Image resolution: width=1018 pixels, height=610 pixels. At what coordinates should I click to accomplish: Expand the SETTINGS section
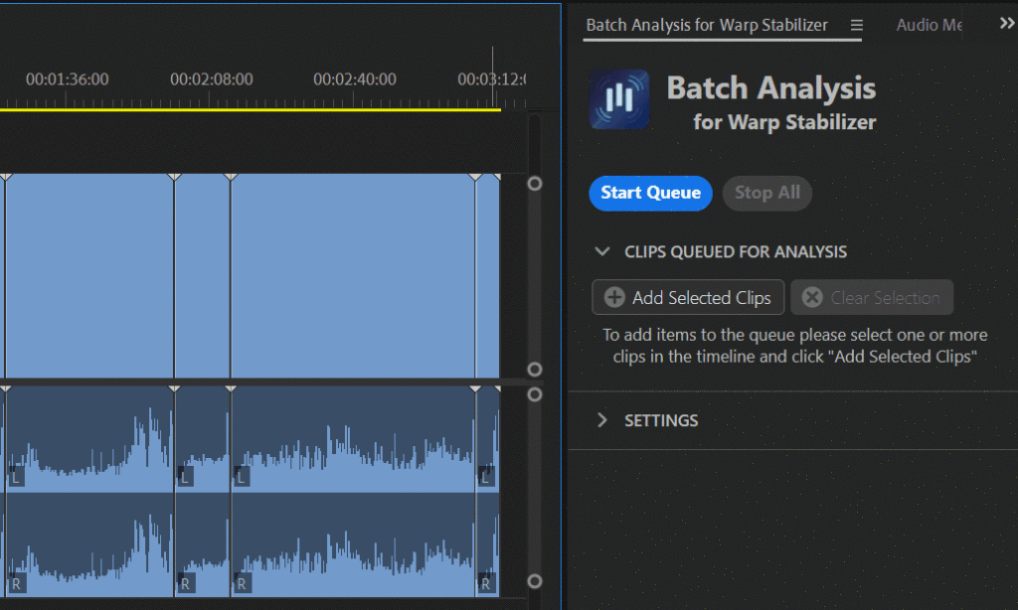[x=602, y=420]
